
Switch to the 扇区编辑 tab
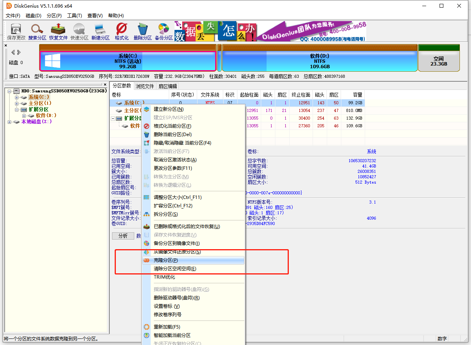tap(168, 86)
